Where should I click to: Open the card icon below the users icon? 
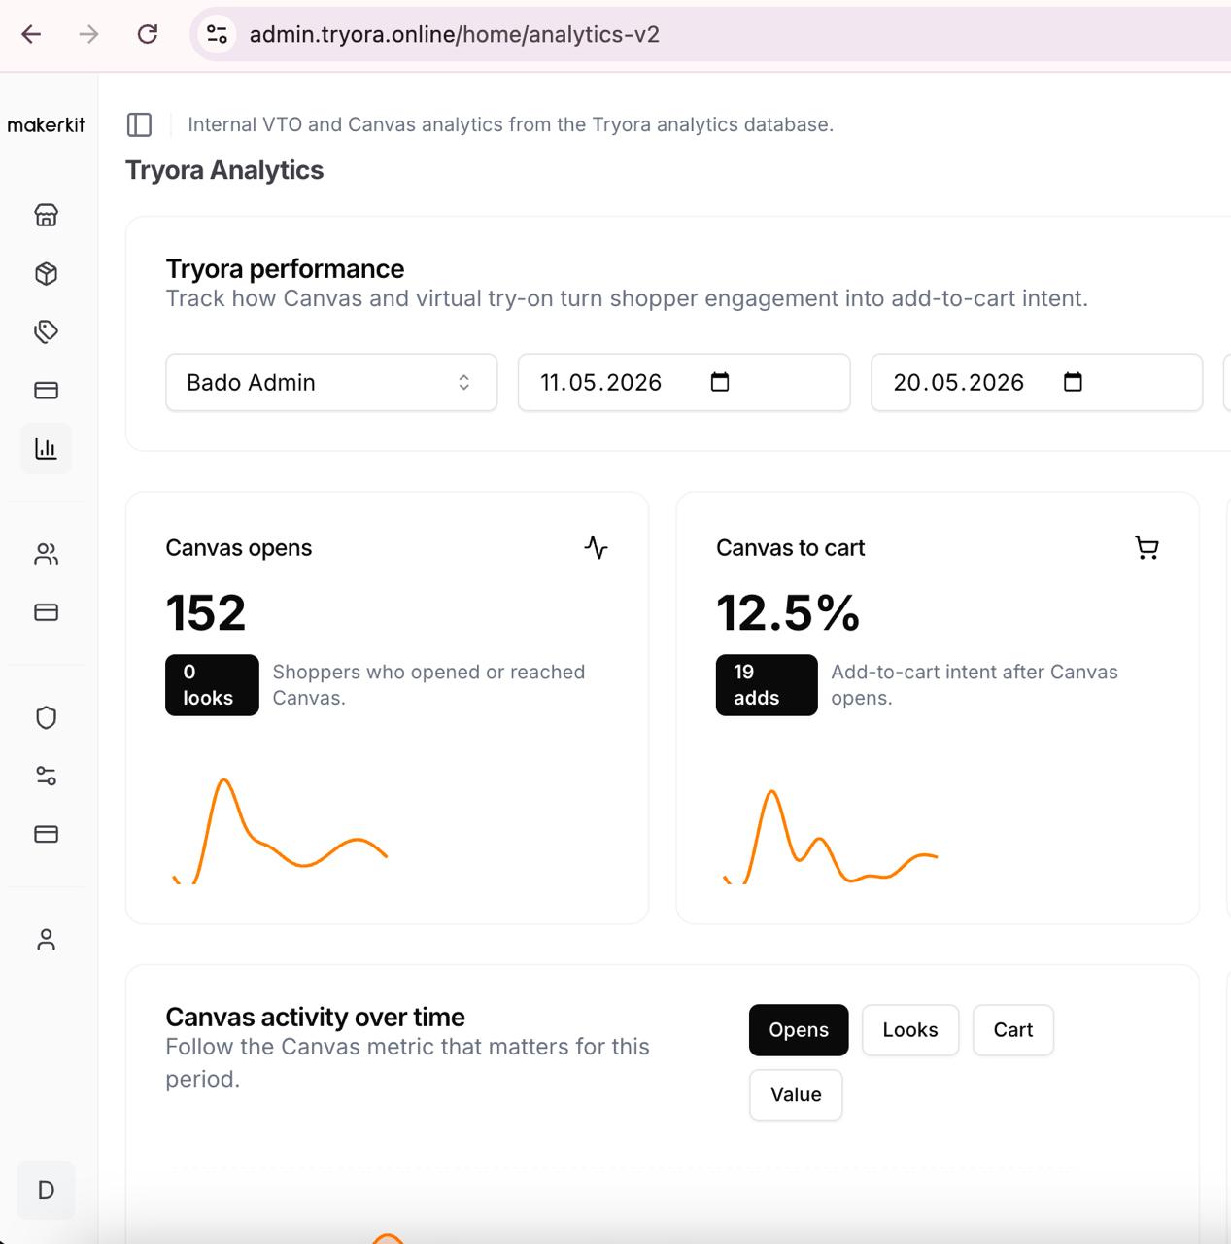click(x=46, y=612)
